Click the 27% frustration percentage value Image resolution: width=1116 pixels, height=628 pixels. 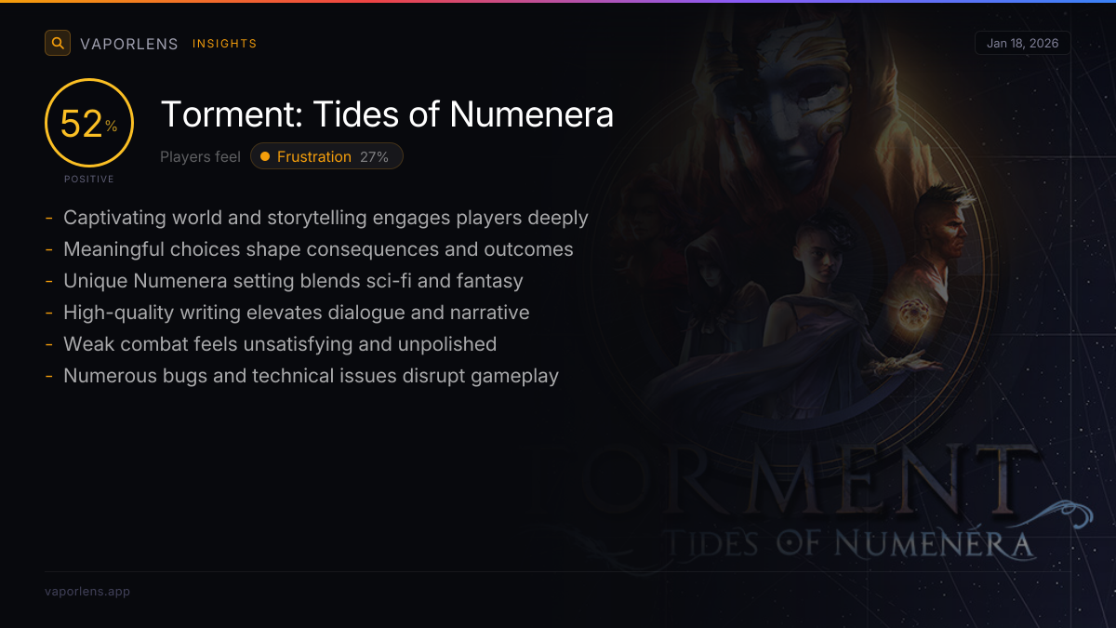tap(374, 156)
